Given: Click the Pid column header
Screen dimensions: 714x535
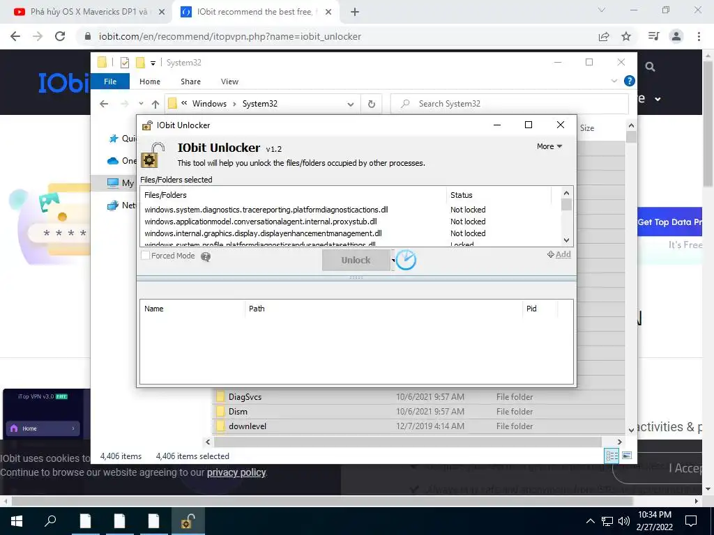Looking at the screenshot, I should [x=540, y=309].
